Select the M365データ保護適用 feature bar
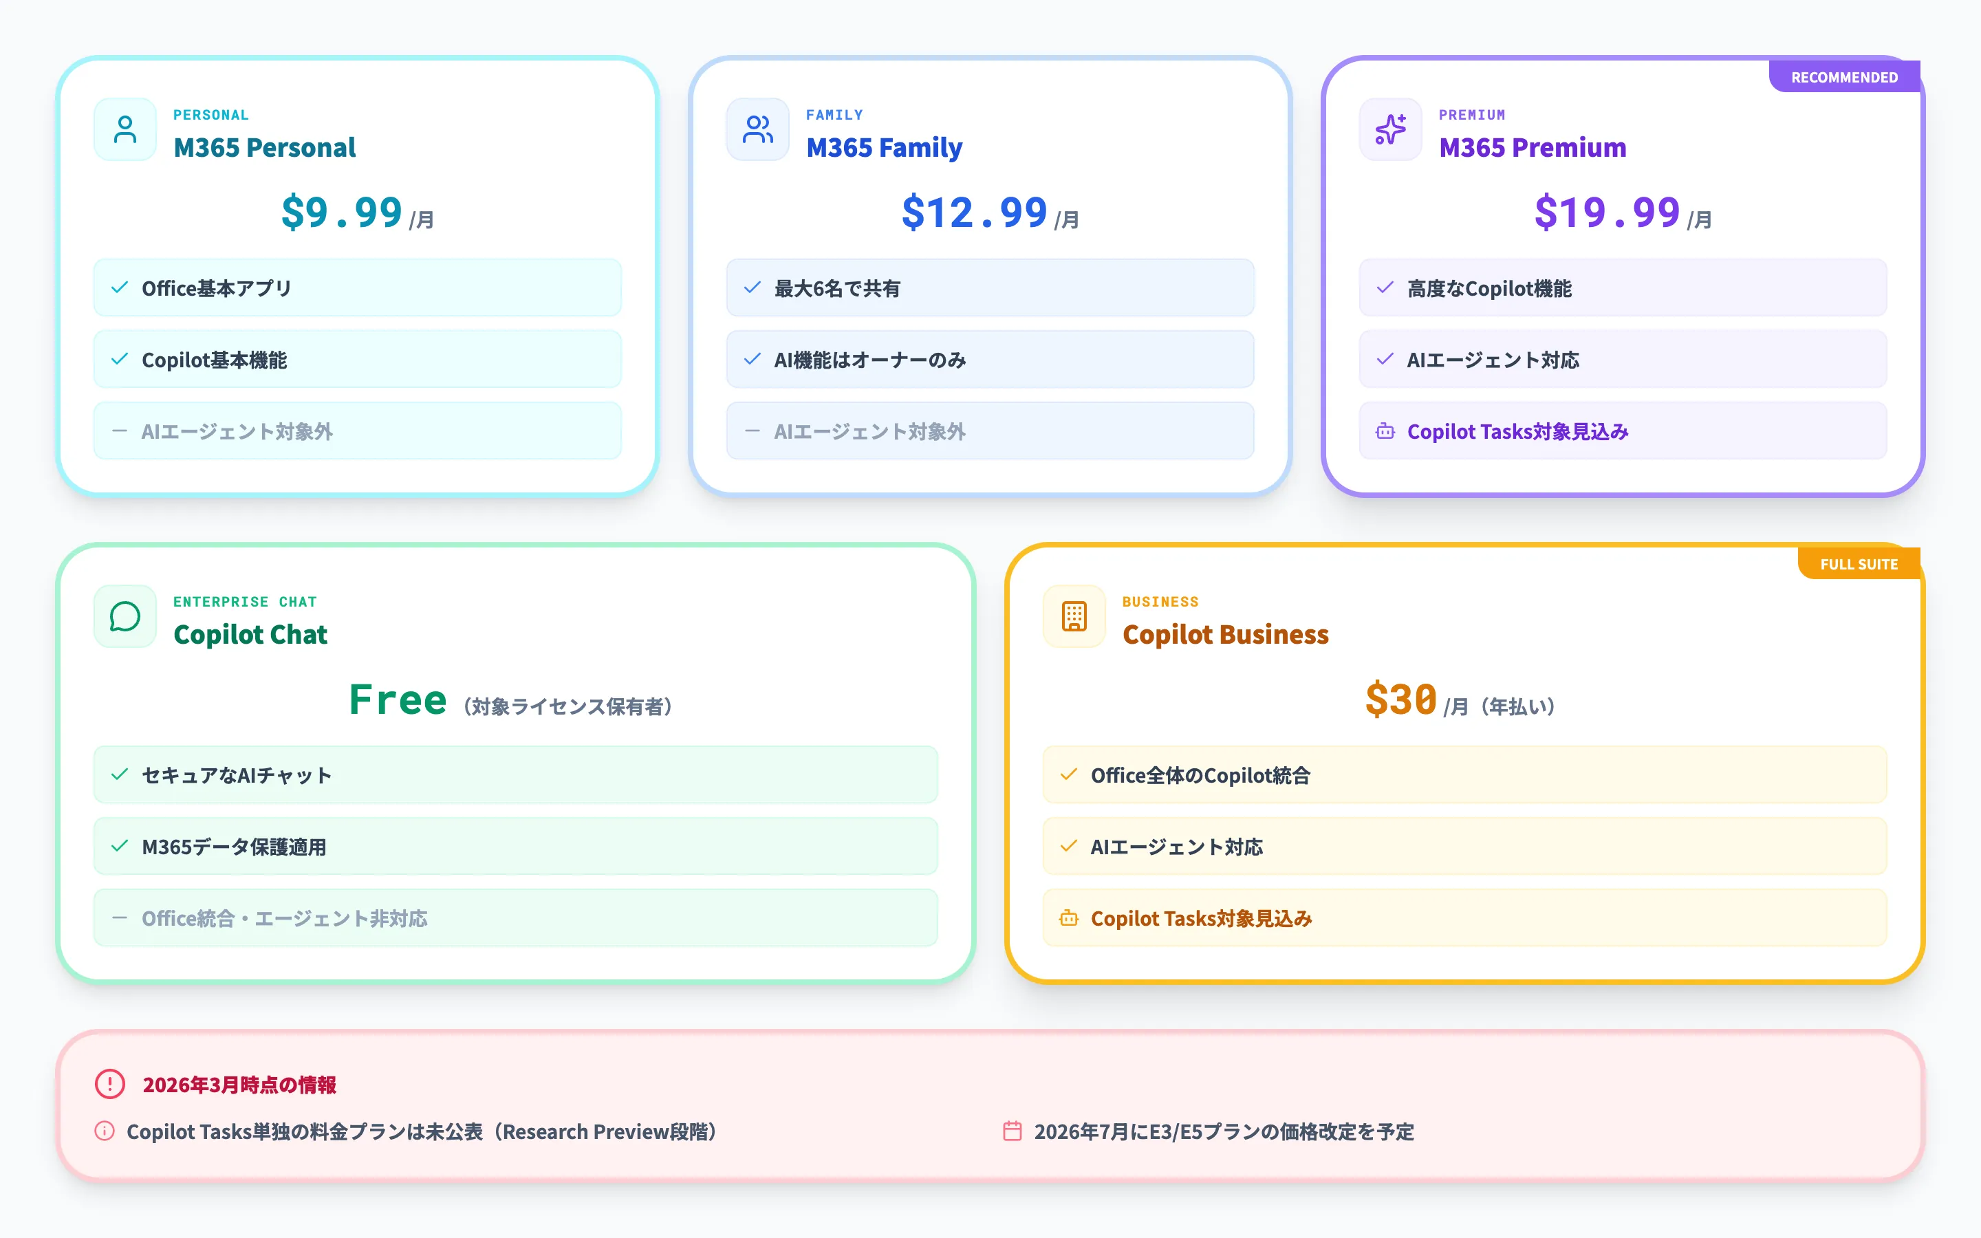 [515, 847]
